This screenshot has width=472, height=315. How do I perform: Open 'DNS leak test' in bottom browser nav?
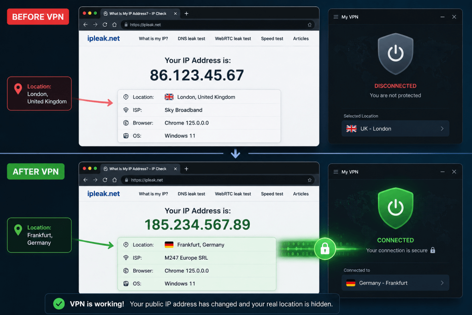[191, 194]
